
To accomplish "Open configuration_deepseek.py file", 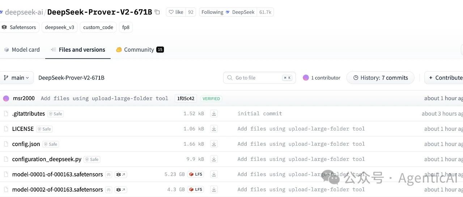I will click(47, 159).
